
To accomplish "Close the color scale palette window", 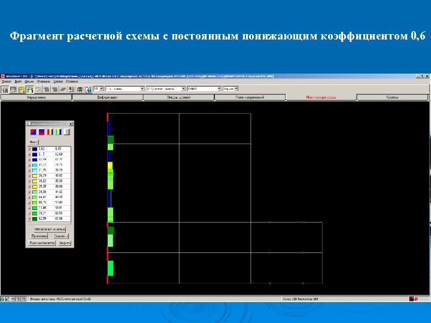I will [71, 124].
